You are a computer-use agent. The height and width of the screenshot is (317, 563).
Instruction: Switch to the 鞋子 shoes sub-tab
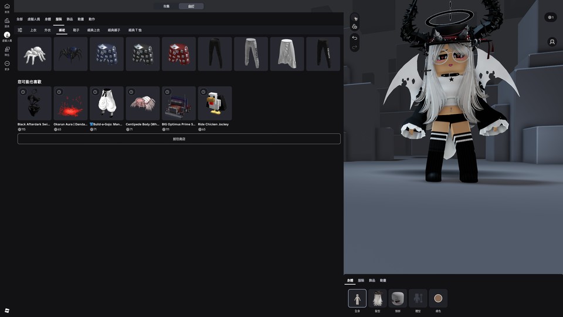point(76,30)
